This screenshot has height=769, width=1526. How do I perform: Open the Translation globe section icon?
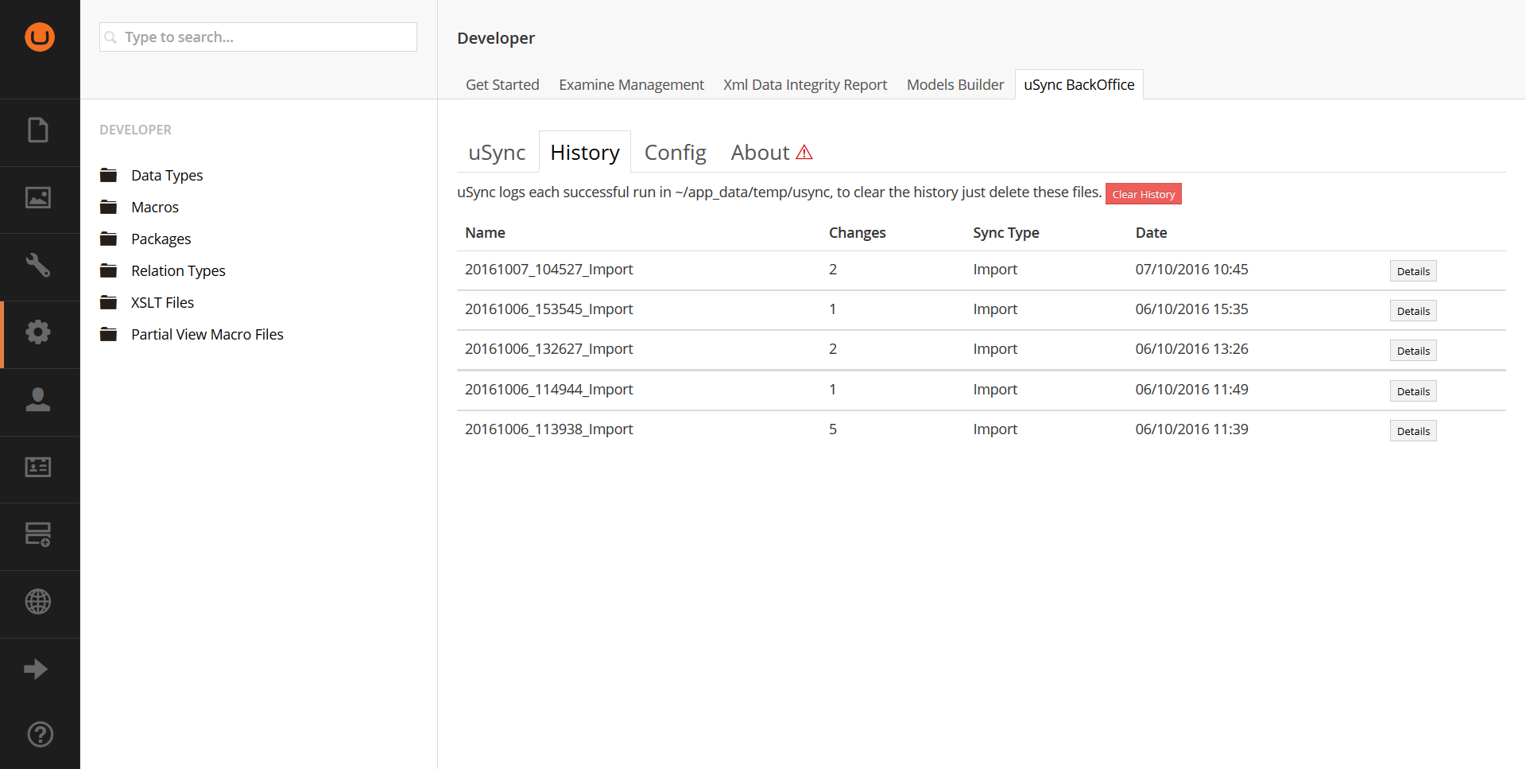coord(38,602)
